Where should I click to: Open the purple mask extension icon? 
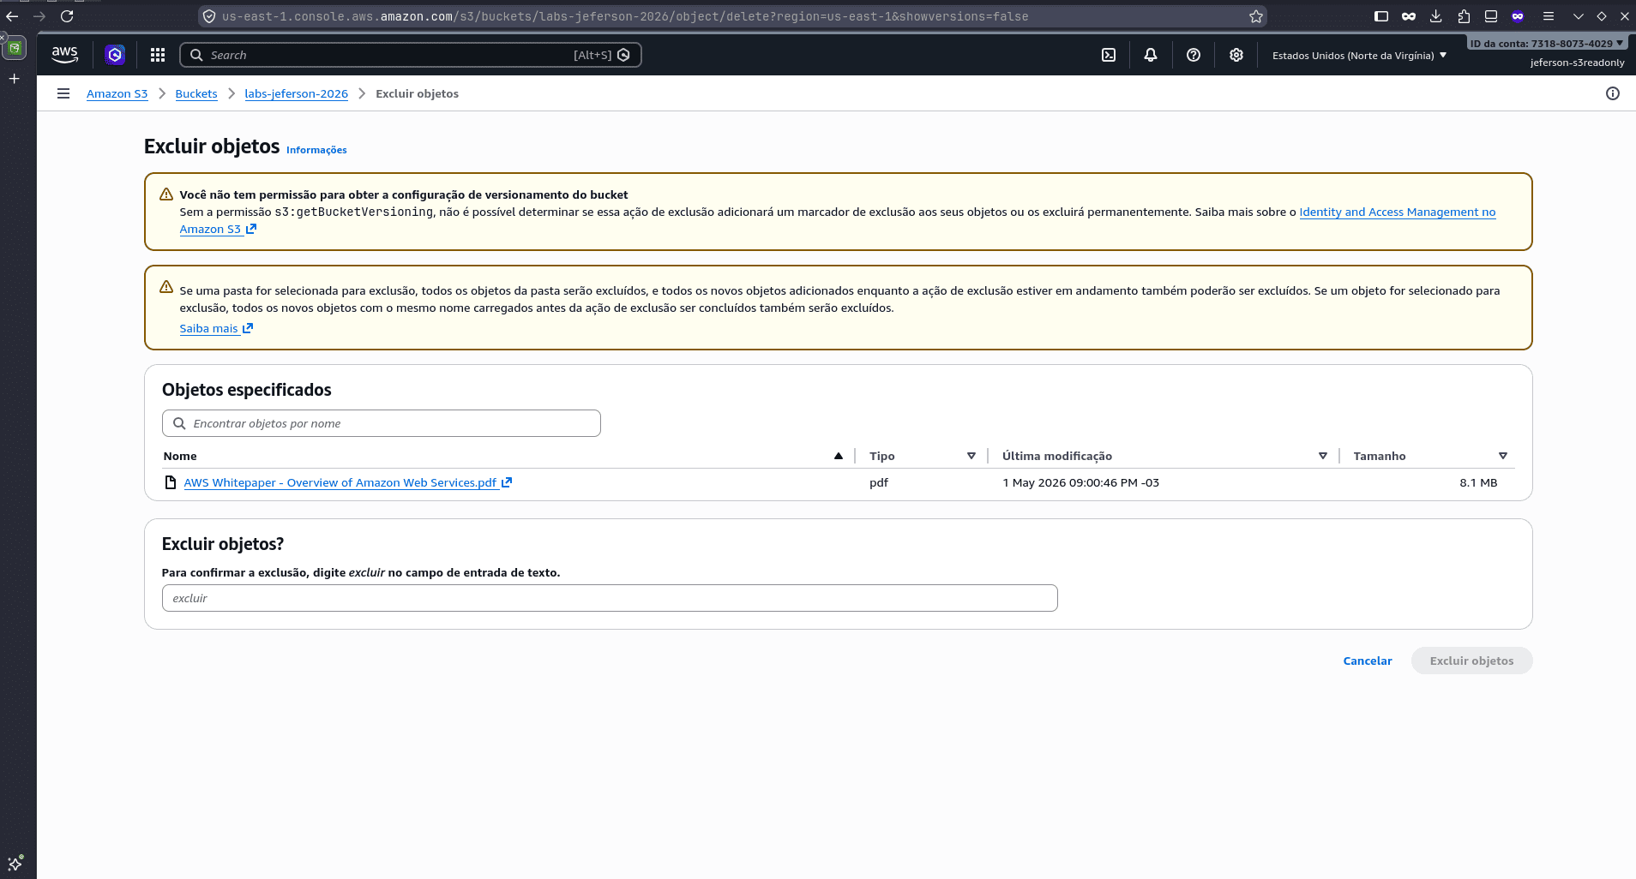pos(1518,16)
